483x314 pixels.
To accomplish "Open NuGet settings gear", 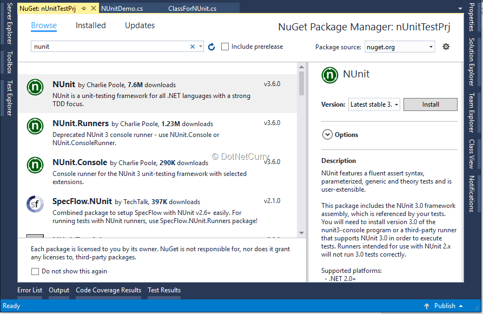I will tap(446, 47).
